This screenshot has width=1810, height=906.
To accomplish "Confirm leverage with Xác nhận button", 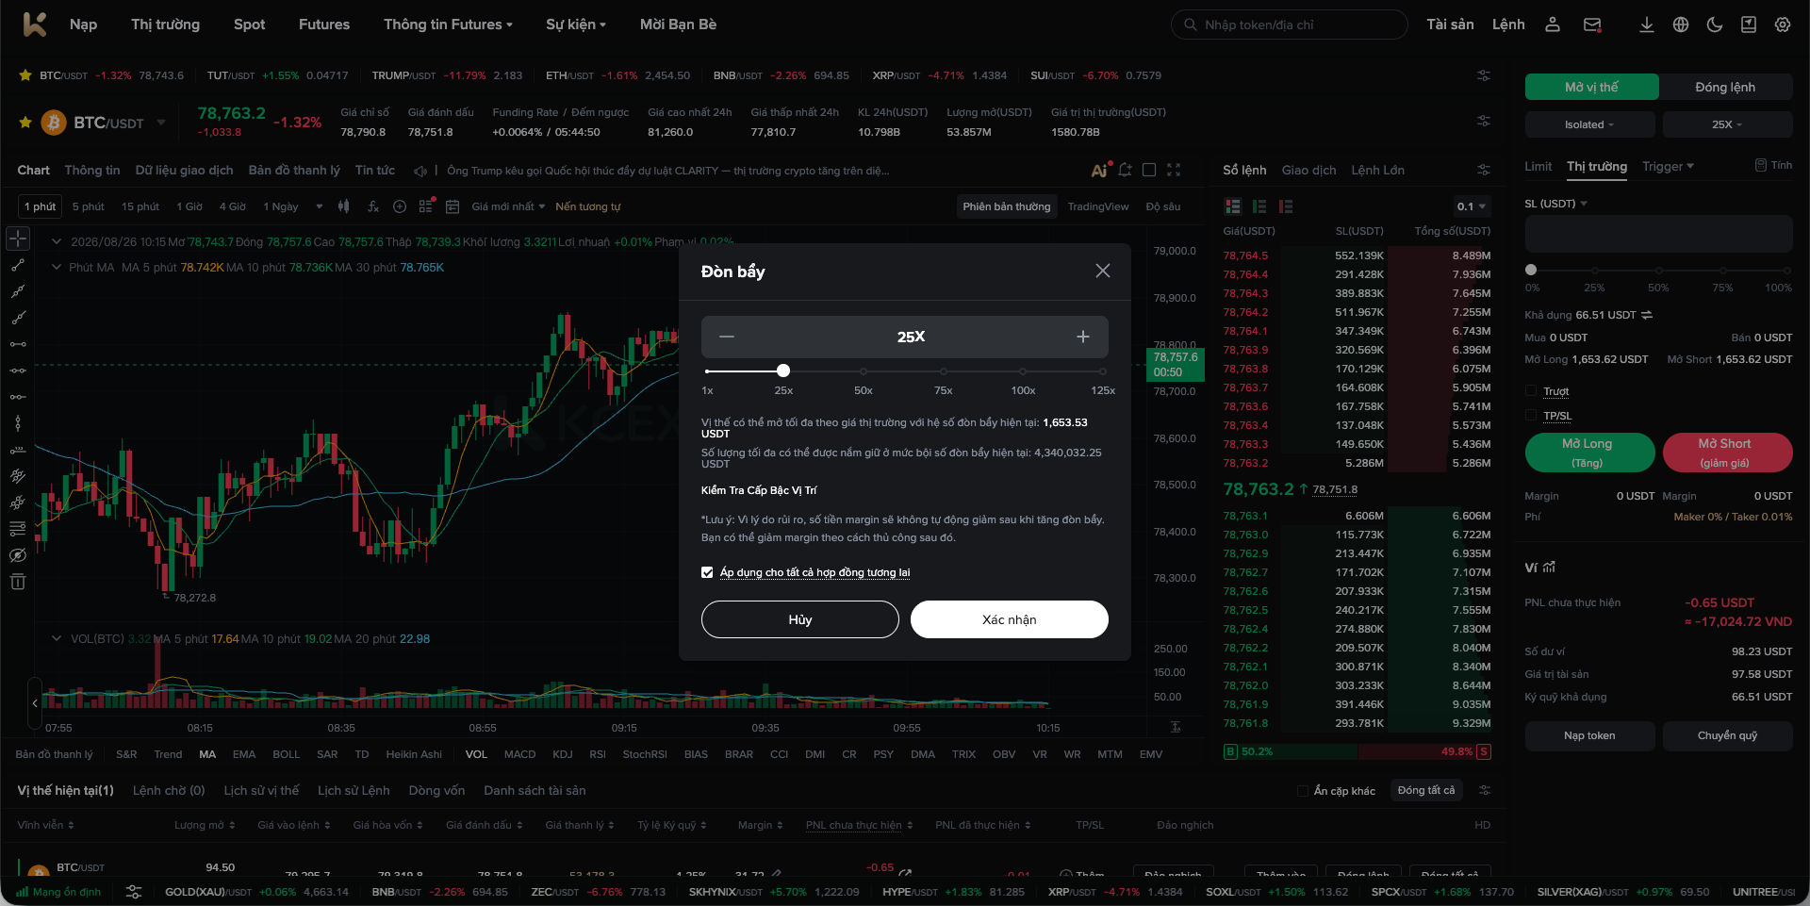I will click(x=1009, y=619).
